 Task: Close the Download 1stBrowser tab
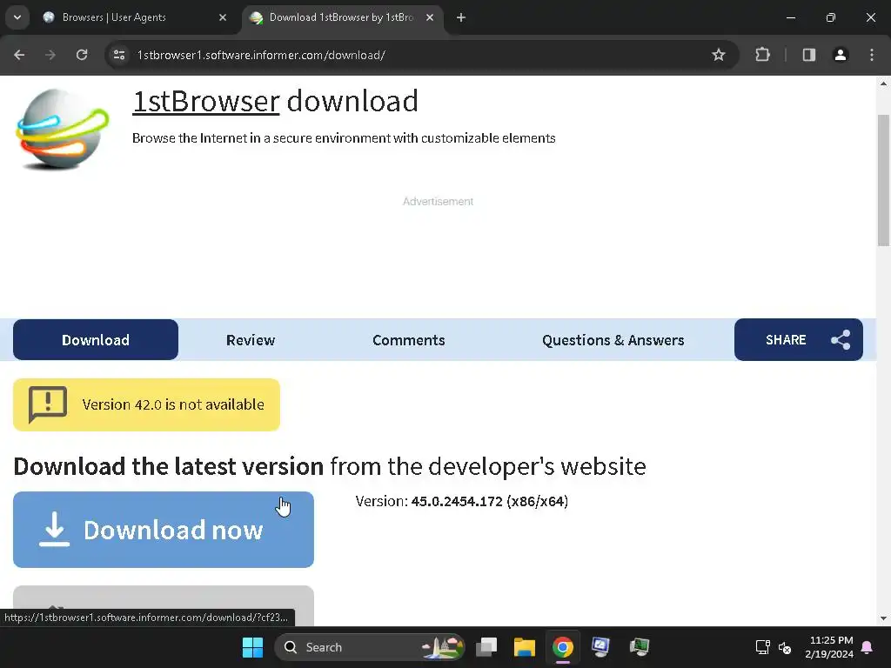click(x=430, y=17)
